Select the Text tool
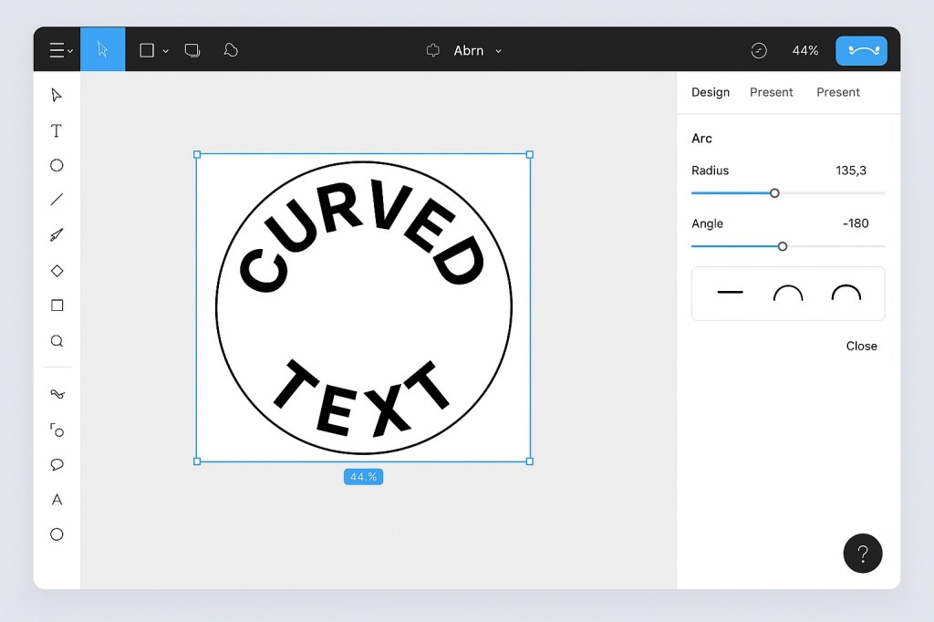 coord(57,130)
